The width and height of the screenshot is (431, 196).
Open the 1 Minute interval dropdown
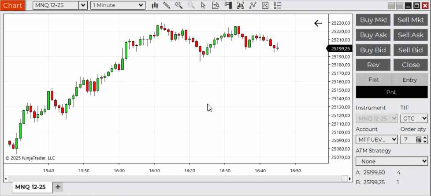141,5
